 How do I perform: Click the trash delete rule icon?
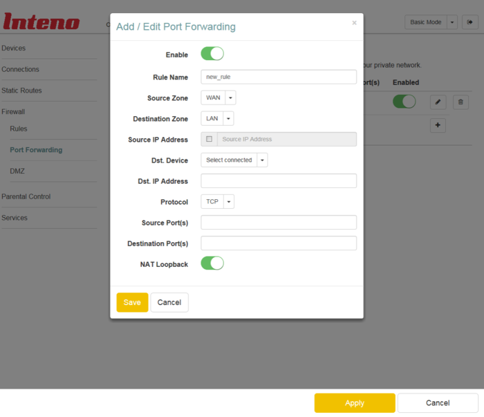(461, 102)
